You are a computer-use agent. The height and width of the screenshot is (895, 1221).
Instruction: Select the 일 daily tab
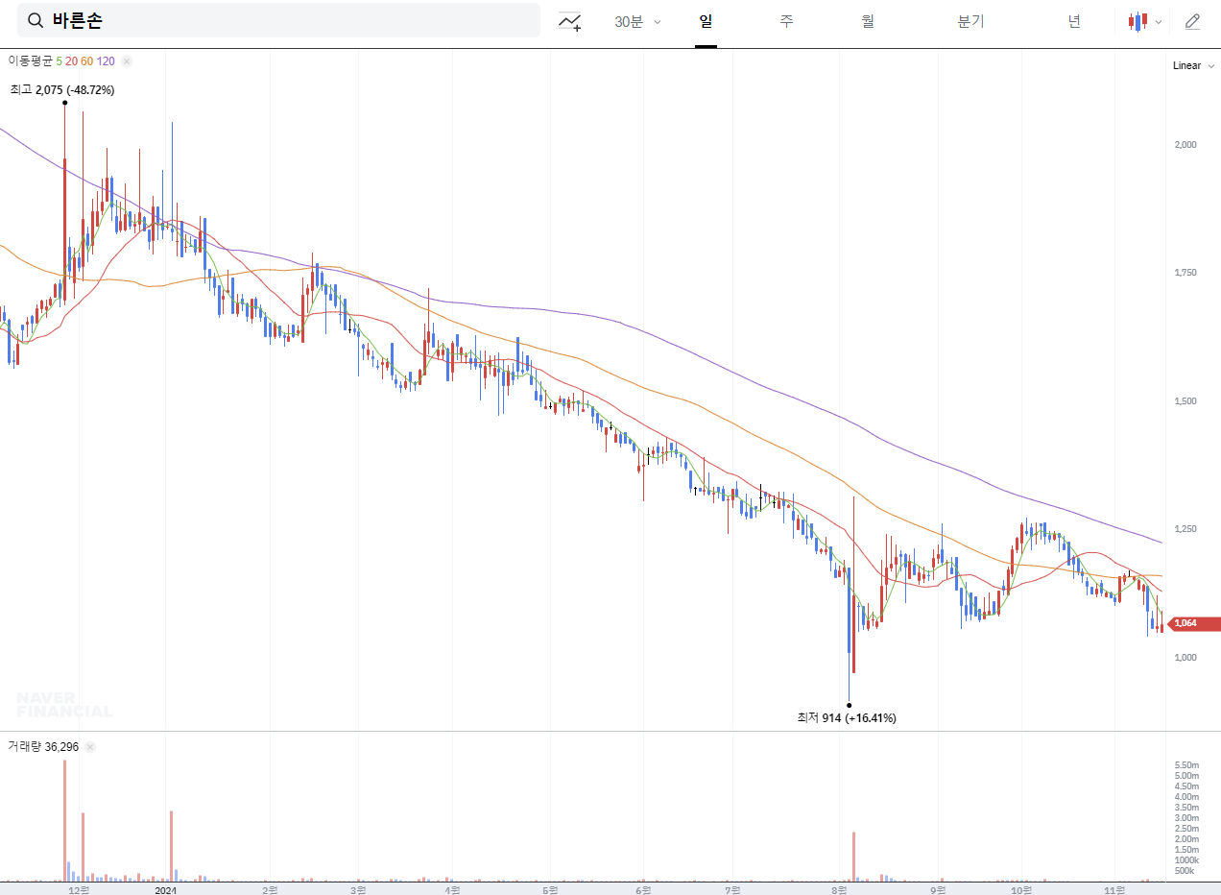pos(706,21)
